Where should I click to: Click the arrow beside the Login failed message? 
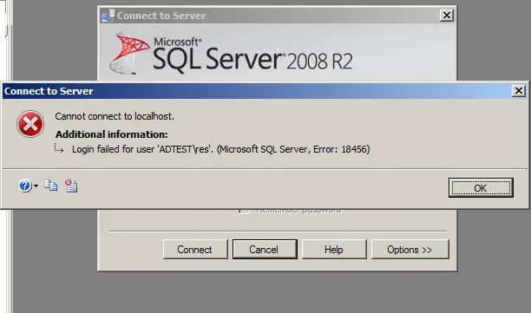click(59, 148)
